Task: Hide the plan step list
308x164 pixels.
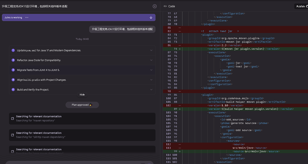Action: [x=82, y=95]
